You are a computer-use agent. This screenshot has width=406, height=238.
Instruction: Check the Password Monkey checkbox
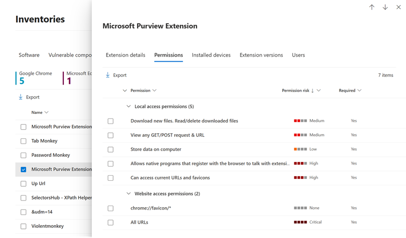tap(23, 155)
